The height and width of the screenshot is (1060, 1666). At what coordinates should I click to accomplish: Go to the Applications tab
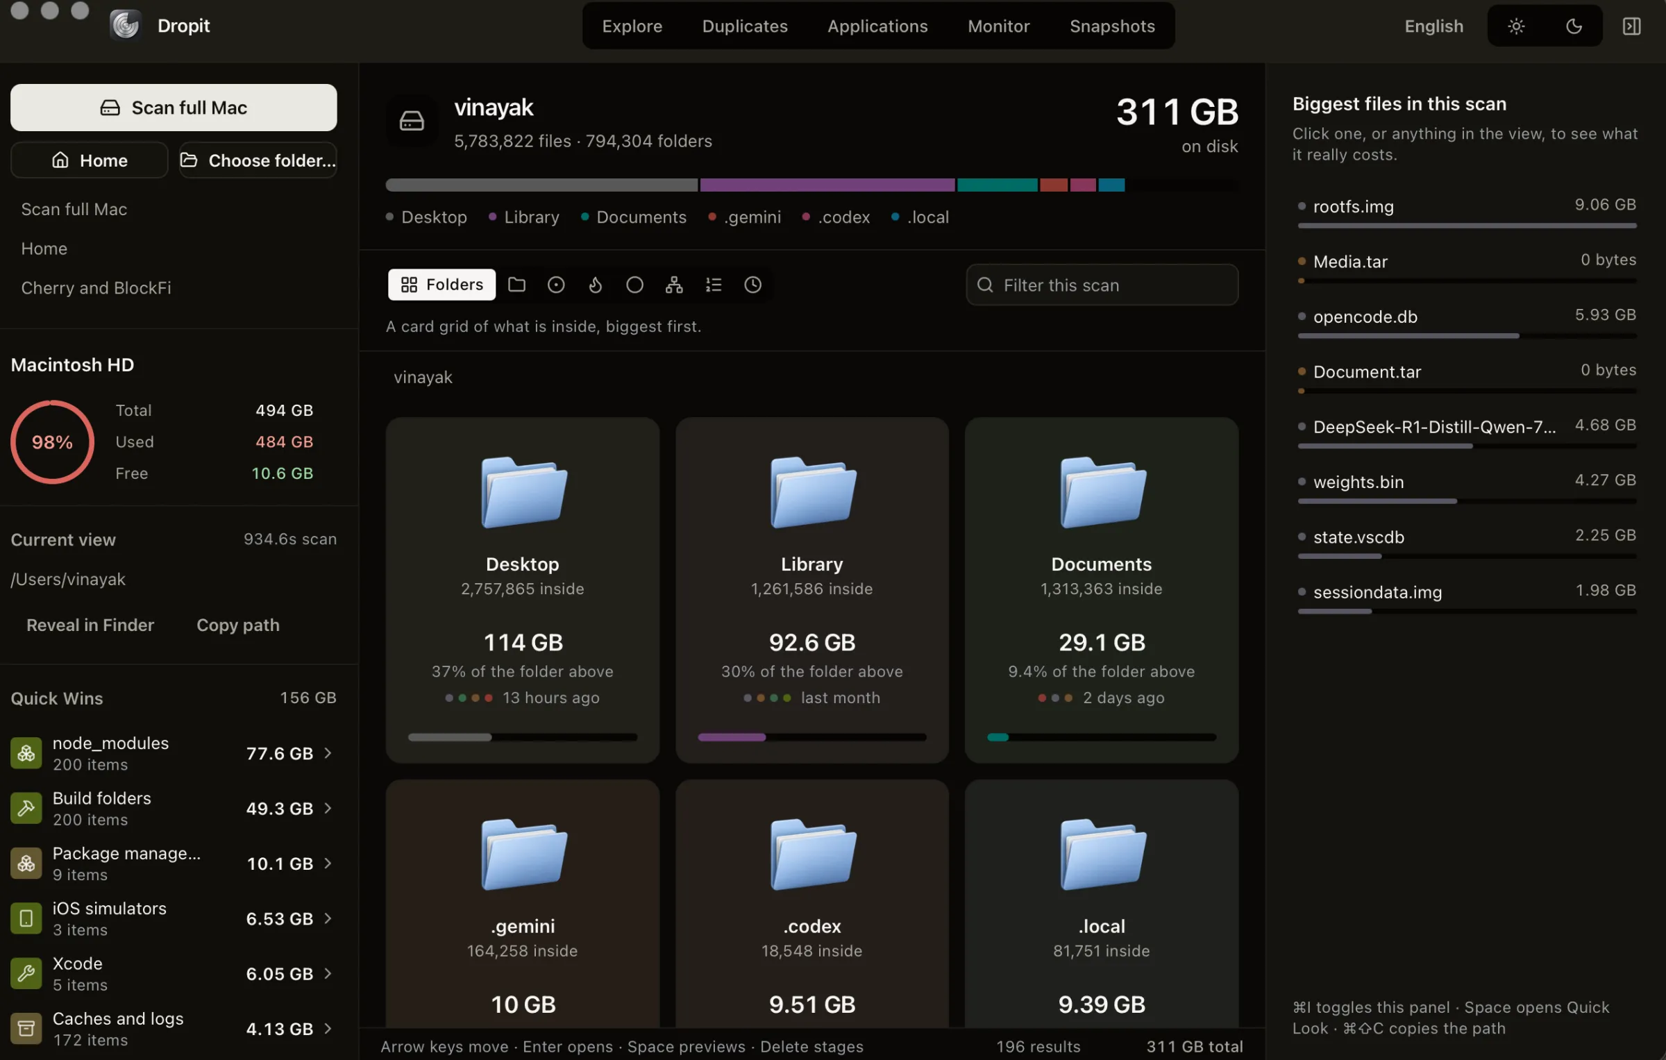tap(877, 26)
